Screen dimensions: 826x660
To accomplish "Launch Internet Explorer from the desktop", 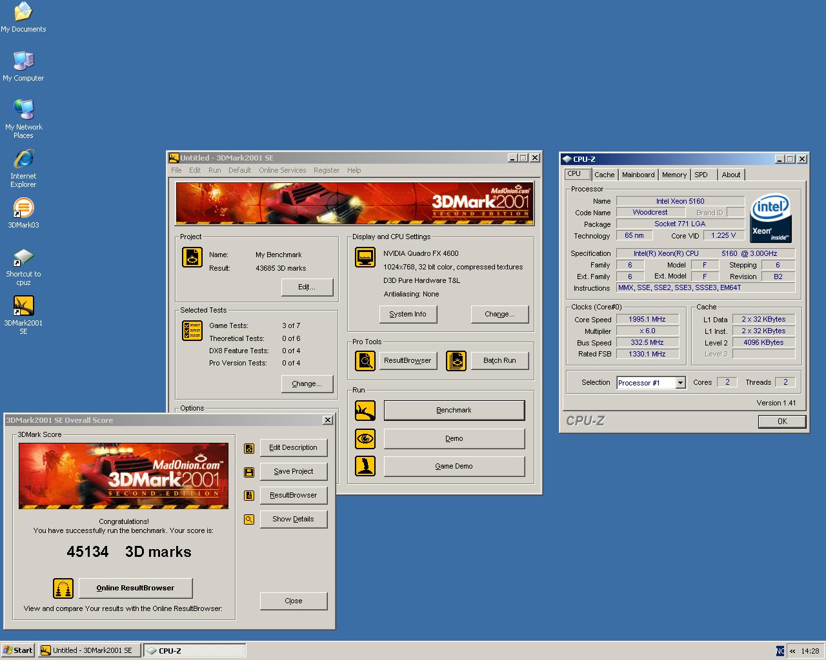I will pyautogui.click(x=23, y=168).
